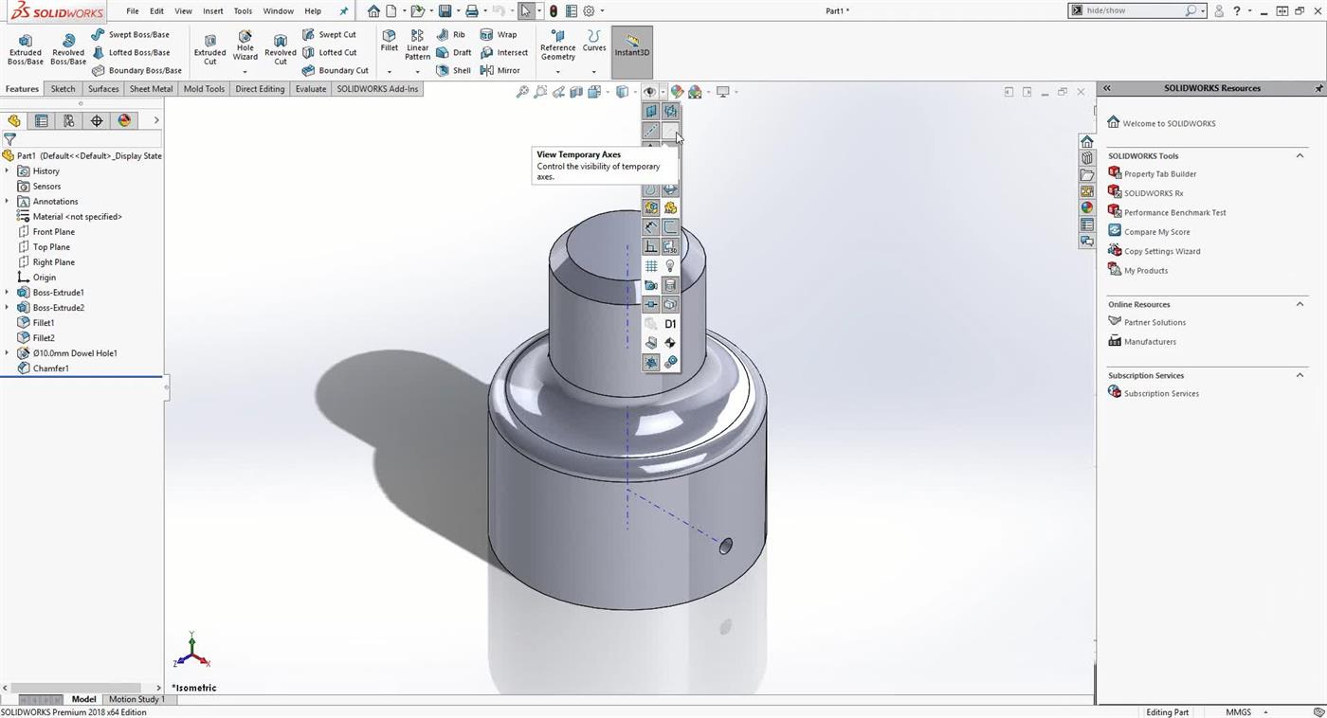Click the Extruded Boss/Base tool

tap(26, 48)
